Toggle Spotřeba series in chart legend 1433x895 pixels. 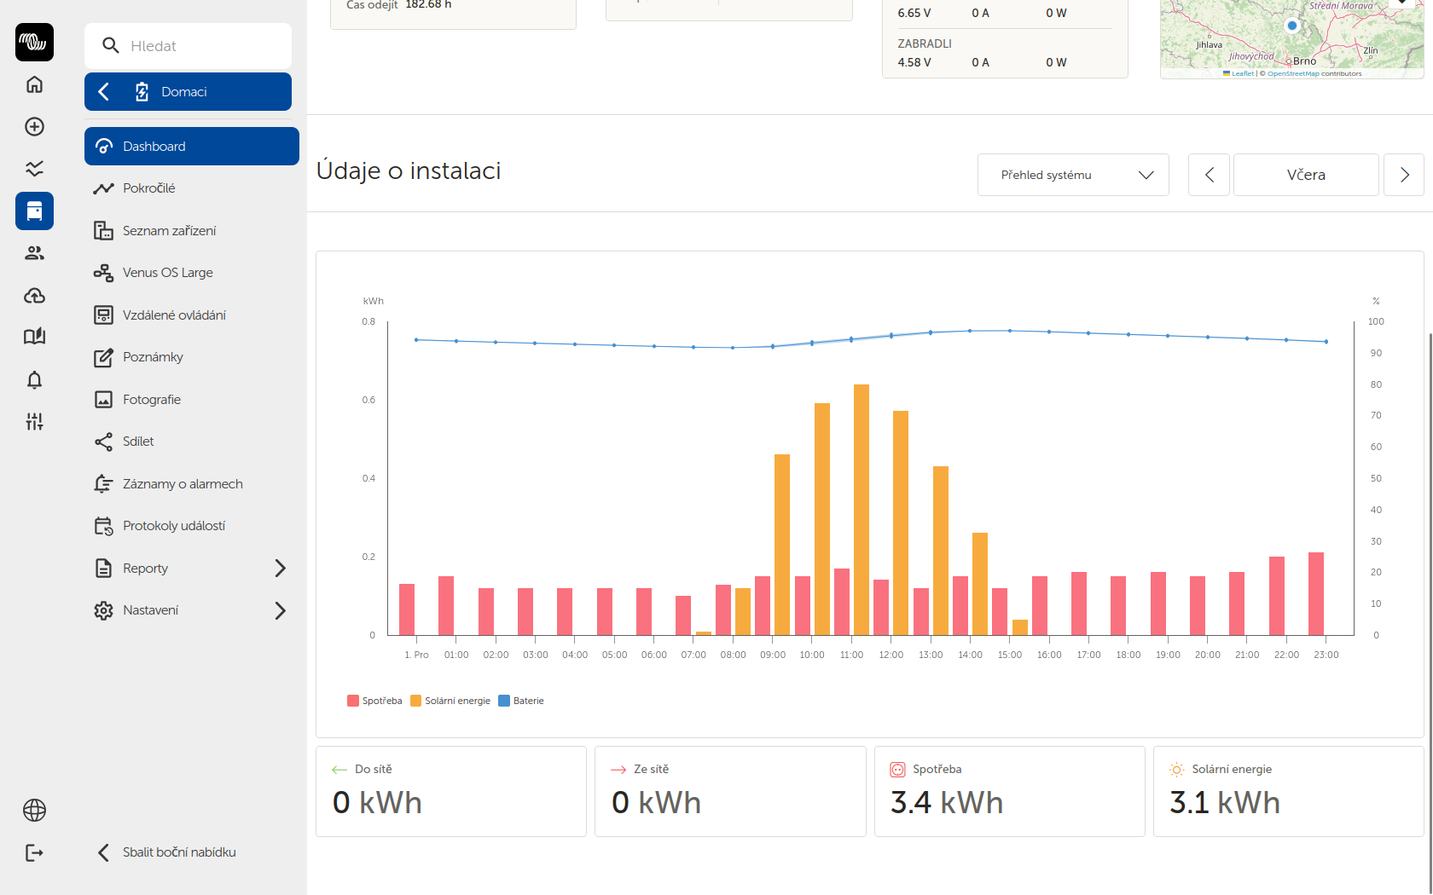click(374, 701)
